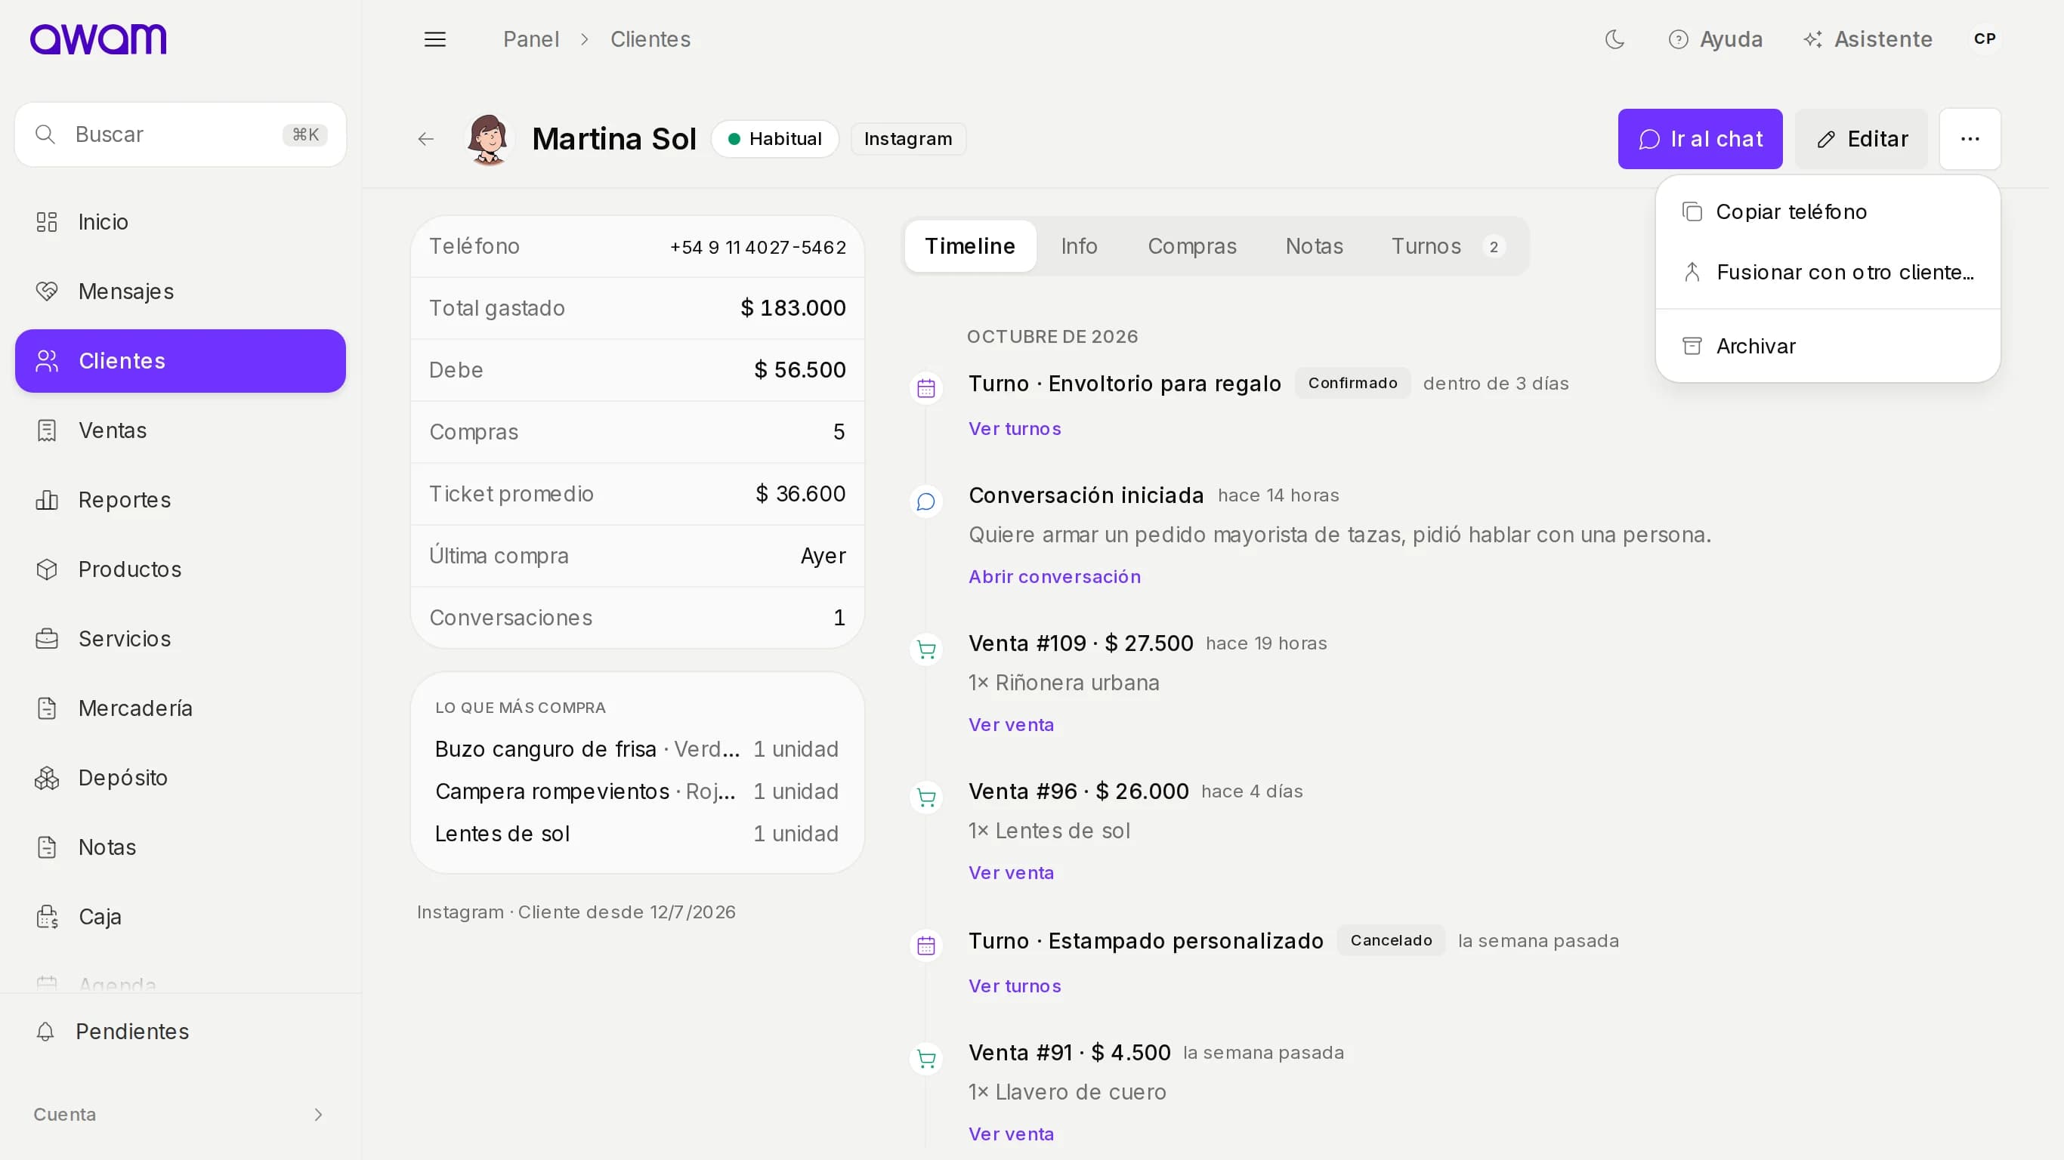Open Caja in the sidebar

pos(181,917)
